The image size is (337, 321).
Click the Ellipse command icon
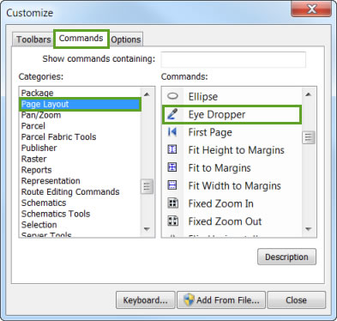click(x=172, y=96)
